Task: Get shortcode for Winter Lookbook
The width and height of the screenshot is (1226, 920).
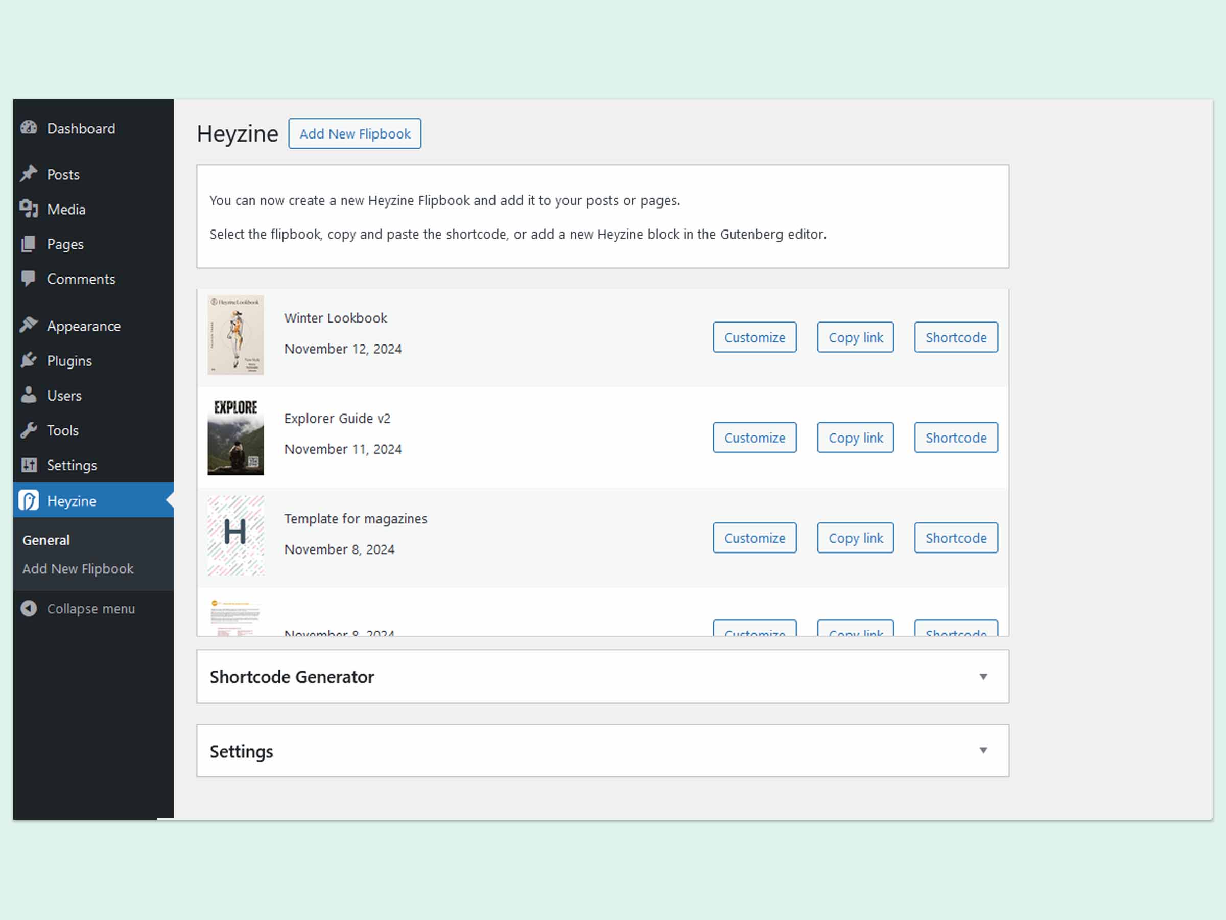Action: click(x=956, y=337)
